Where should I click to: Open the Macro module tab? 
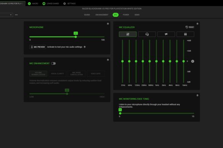[x=33, y=3]
